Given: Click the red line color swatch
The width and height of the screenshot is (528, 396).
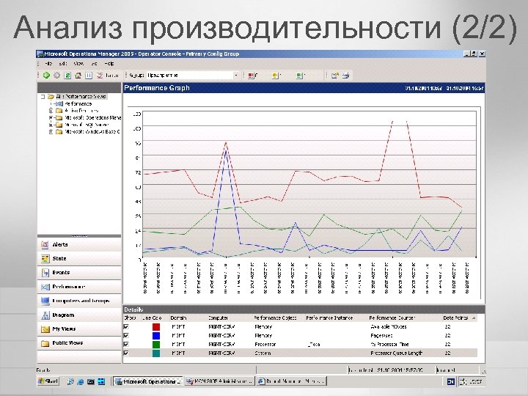Looking at the screenshot, I should [x=156, y=327].
